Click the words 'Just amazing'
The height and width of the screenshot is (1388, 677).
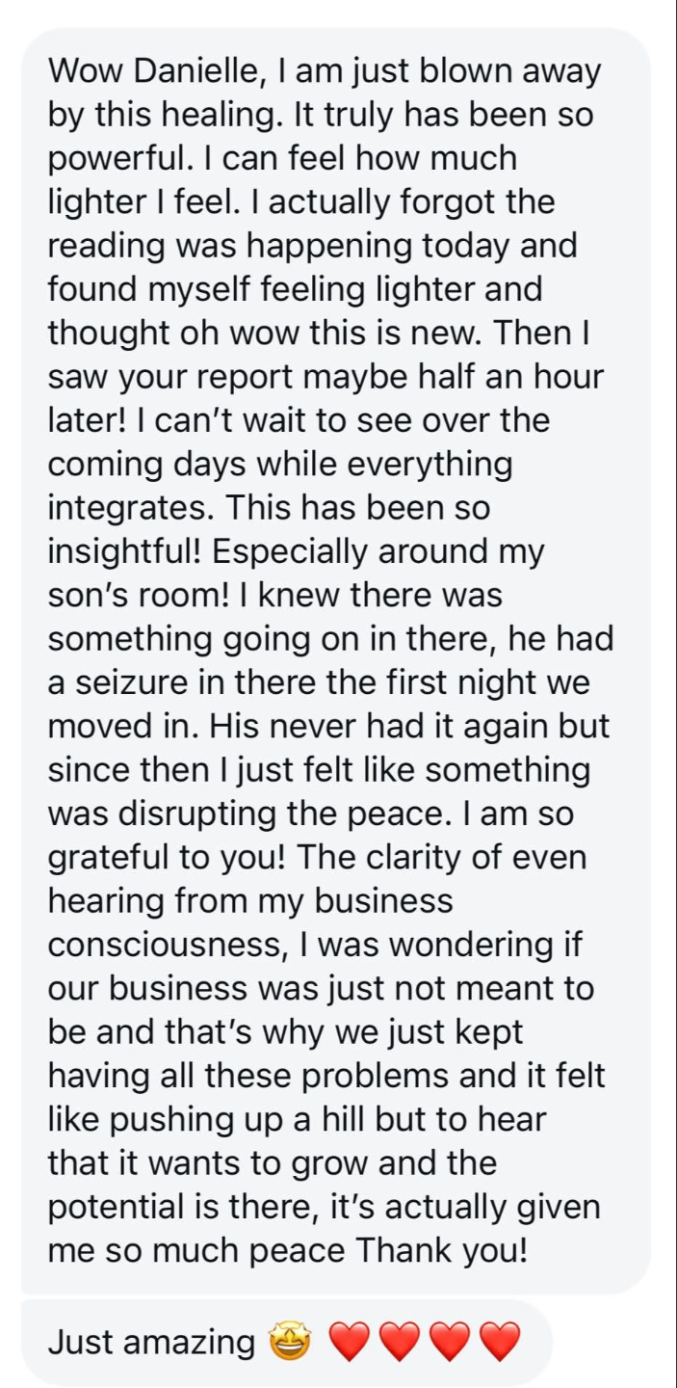click(x=151, y=1341)
